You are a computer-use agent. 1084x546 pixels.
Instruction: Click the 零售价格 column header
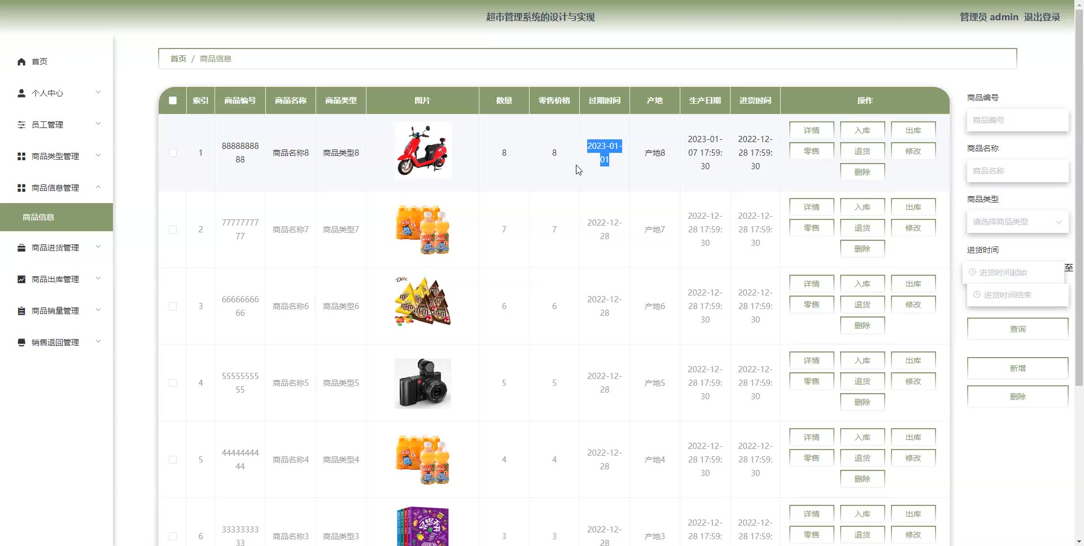coord(554,100)
